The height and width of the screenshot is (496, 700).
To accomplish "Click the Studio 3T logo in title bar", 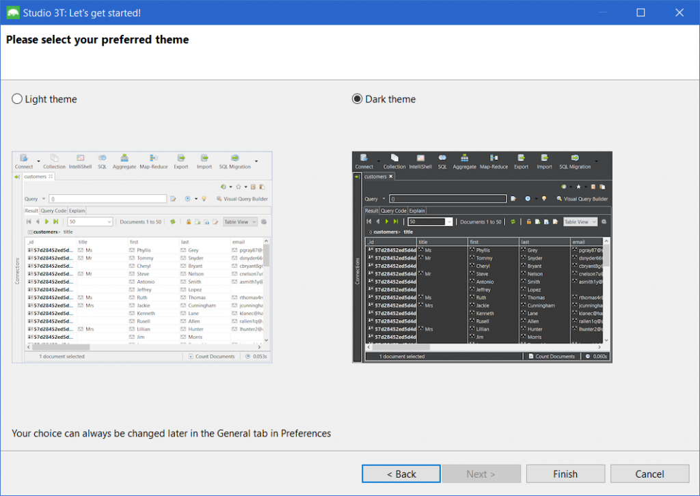I will click(x=13, y=12).
